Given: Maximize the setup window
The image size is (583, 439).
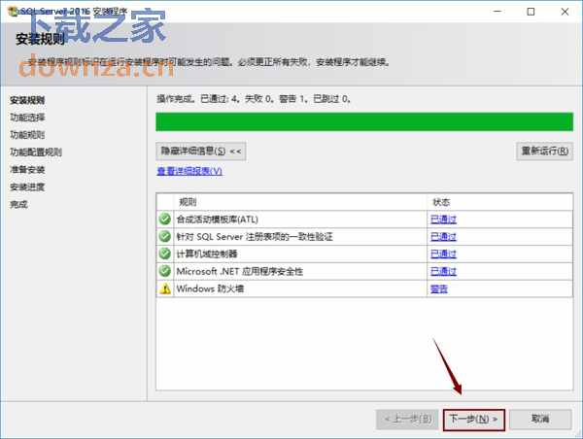Looking at the screenshot, I should tap(531, 12).
